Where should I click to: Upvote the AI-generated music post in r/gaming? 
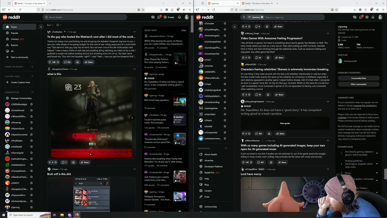(243, 162)
